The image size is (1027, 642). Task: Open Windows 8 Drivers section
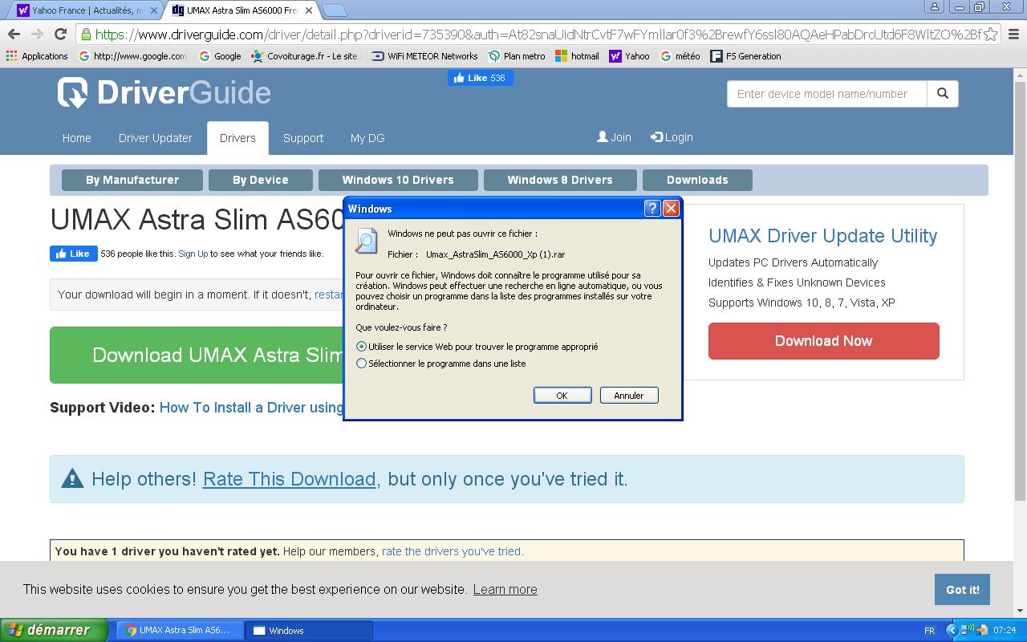pos(560,180)
